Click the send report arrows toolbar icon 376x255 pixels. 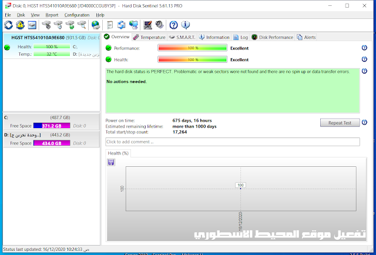(x=122, y=25)
